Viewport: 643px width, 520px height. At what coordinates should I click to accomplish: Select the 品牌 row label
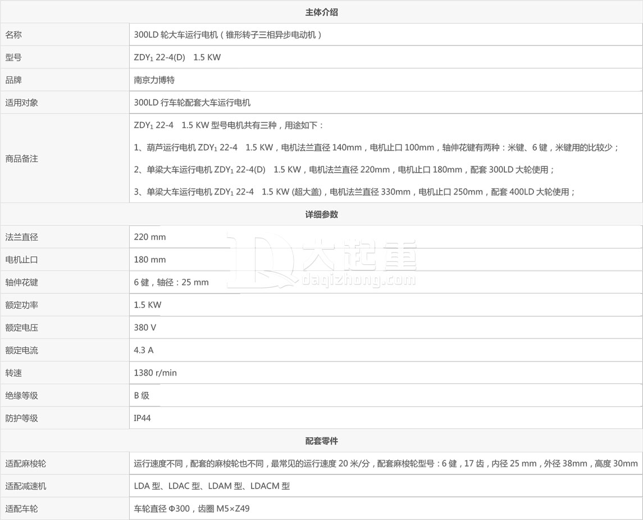[x=13, y=80]
